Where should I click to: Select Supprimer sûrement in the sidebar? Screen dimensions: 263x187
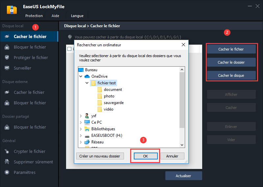point(29,162)
